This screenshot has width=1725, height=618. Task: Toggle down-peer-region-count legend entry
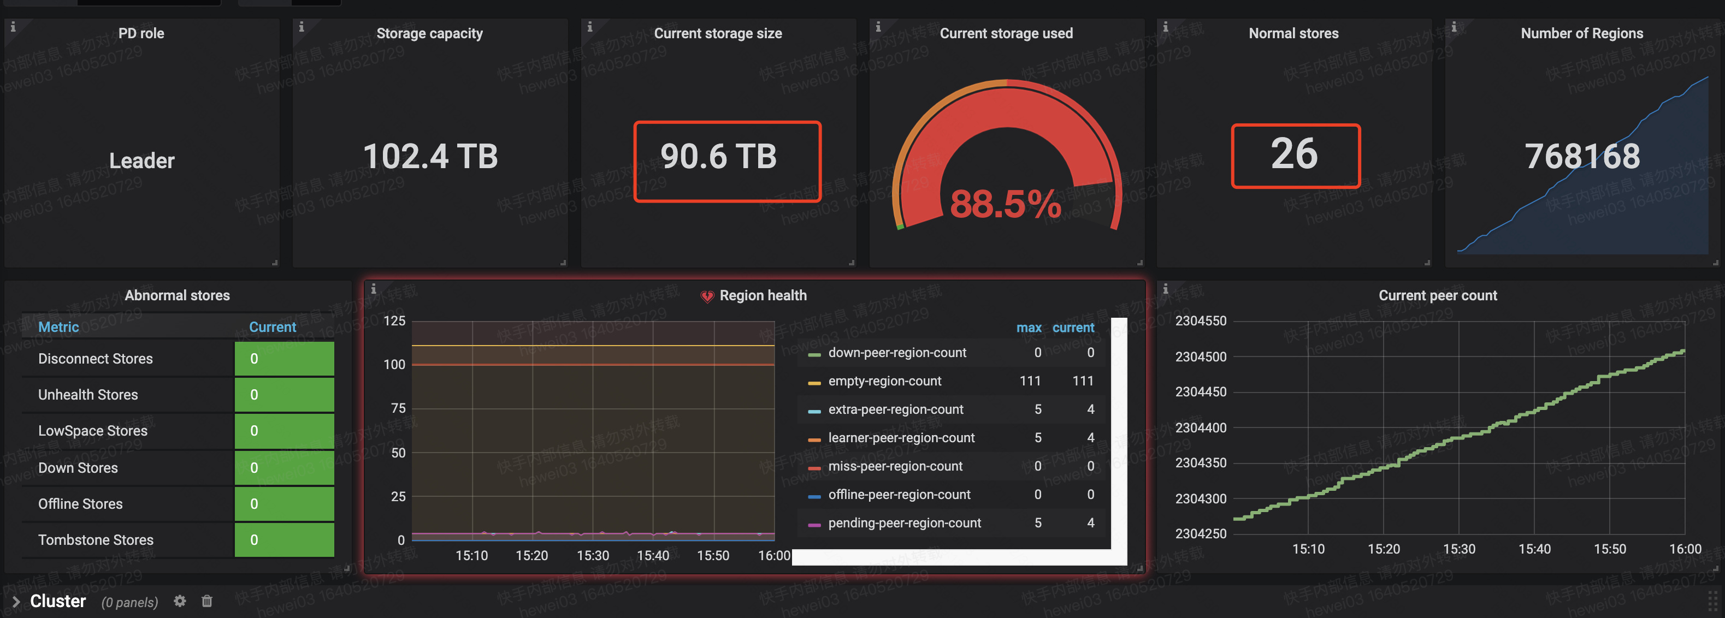[x=897, y=353]
